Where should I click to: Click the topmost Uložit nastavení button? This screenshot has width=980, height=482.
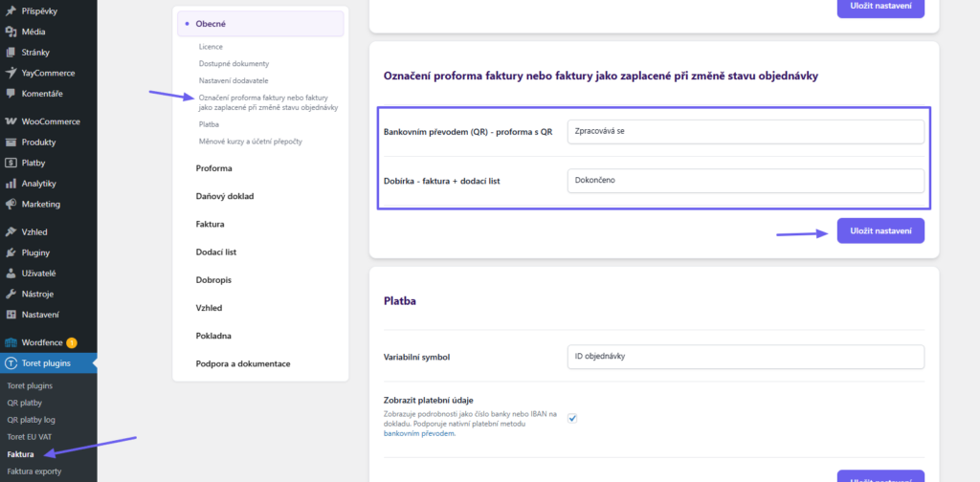click(880, 8)
